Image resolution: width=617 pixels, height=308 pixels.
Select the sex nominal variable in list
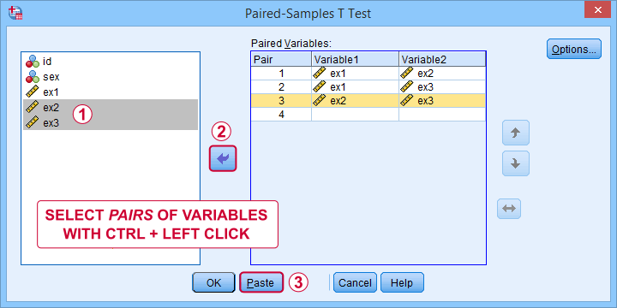(x=111, y=77)
